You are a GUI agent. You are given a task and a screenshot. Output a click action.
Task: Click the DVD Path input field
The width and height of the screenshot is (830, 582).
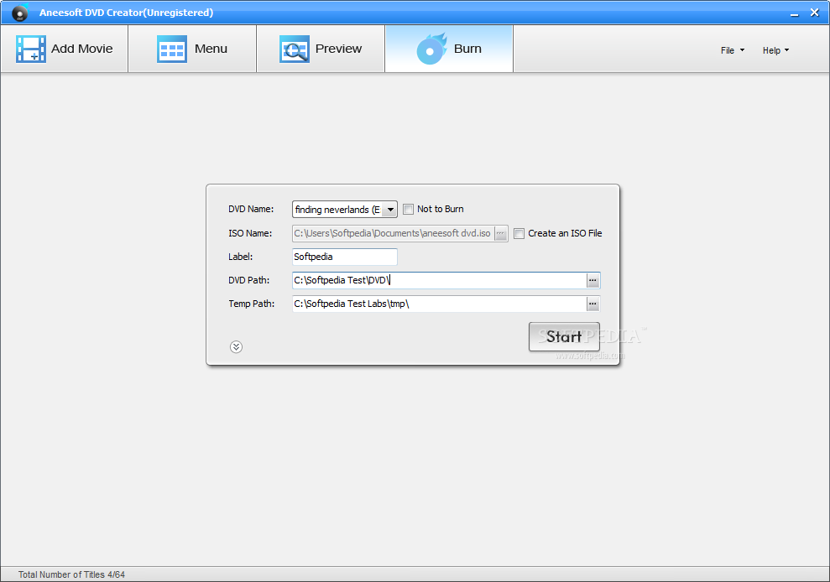pos(440,280)
